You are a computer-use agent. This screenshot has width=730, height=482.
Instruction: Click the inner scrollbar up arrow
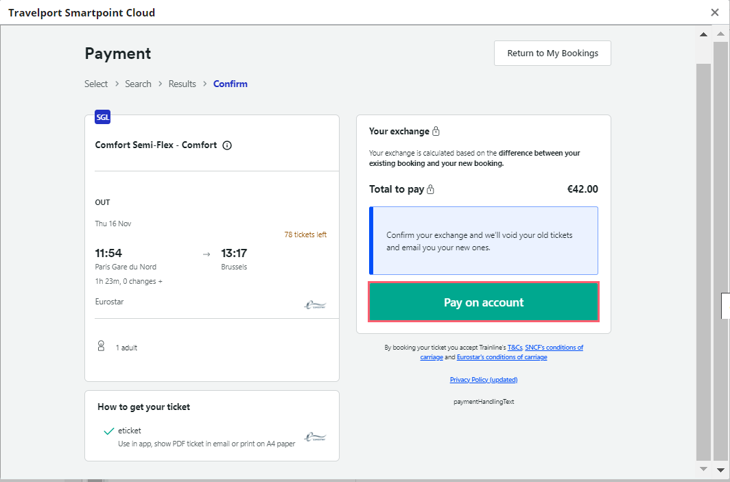pyautogui.click(x=703, y=34)
